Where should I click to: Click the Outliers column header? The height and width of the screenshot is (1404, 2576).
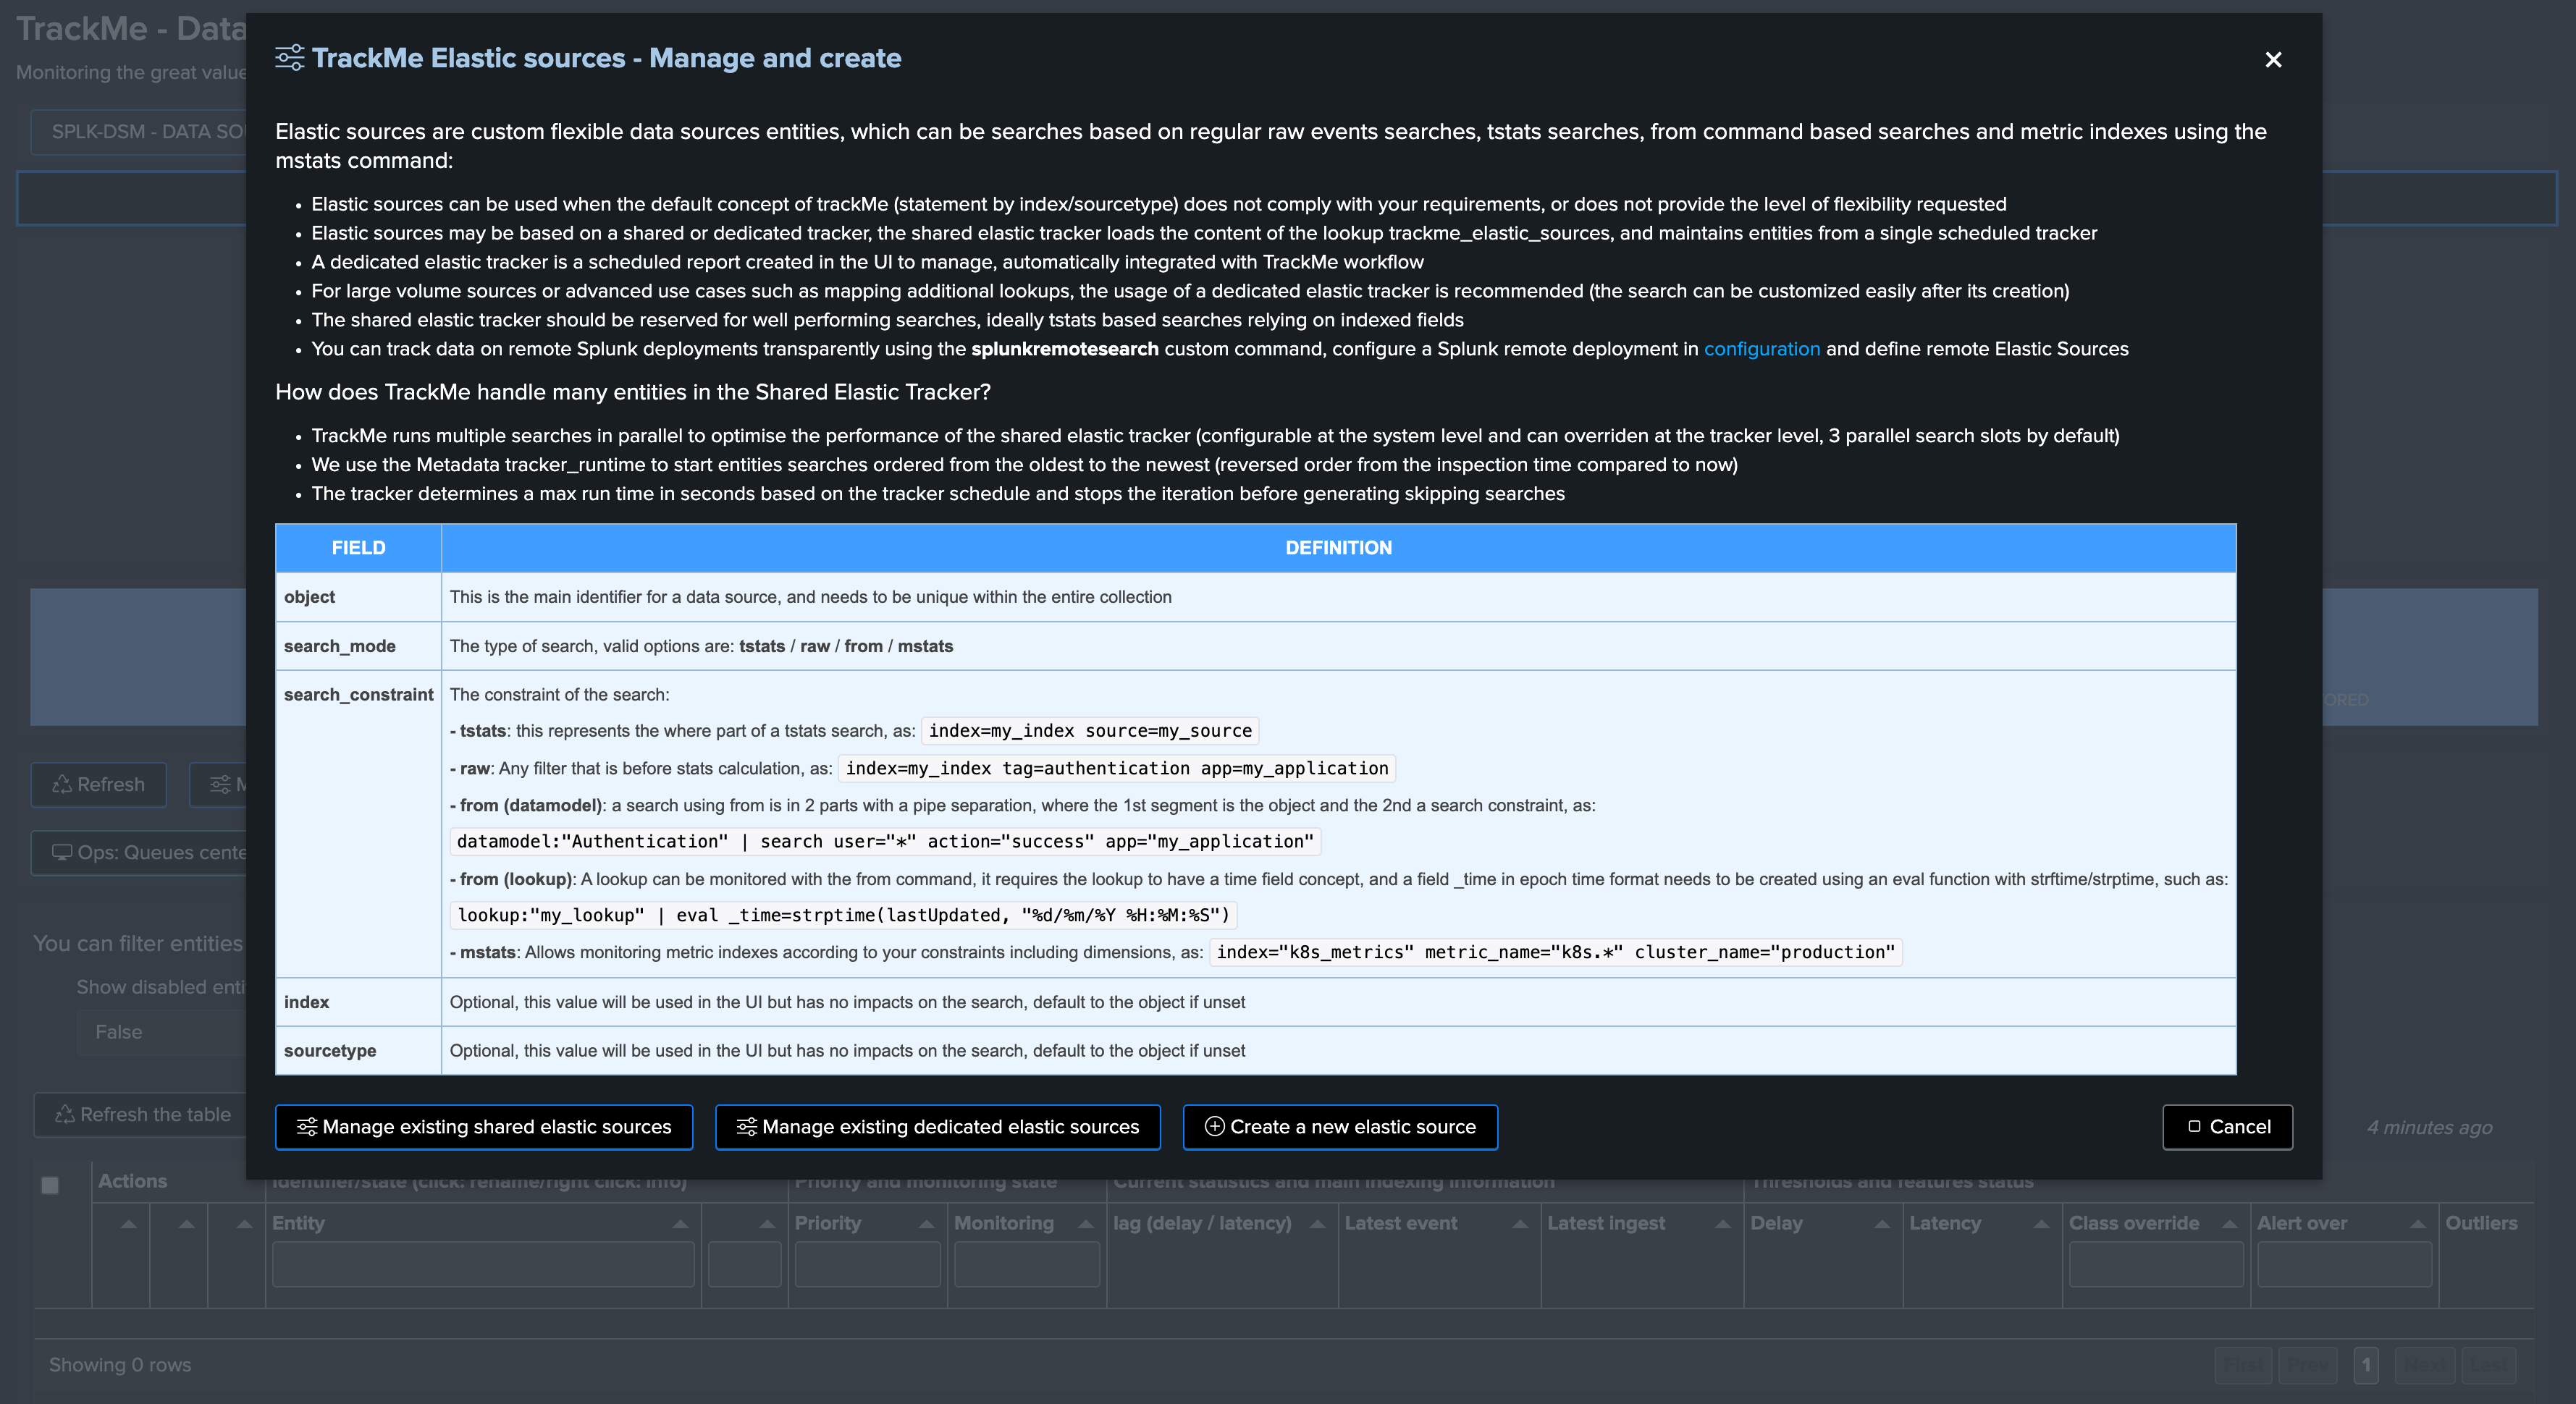pos(2481,1223)
